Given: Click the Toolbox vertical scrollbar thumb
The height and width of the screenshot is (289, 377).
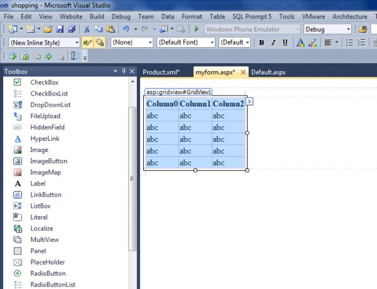Looking at the screenshot, I should [132, 178].
